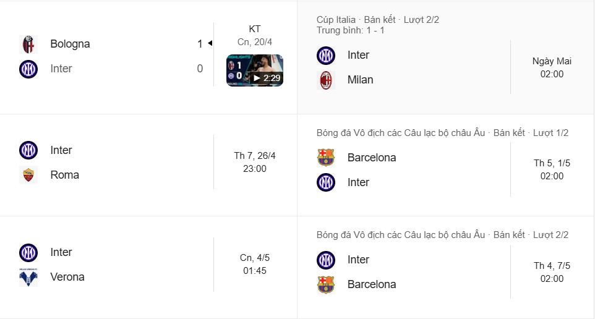The image size is (595, 319).
Task: Click Barcelona crest in the 1/5 match
Action: 326,158
